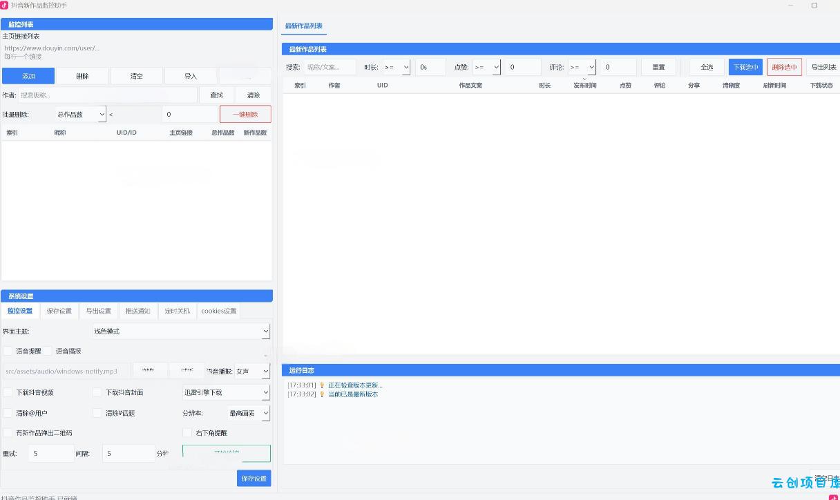Viewport: 840px width, 500px height.
Task: Click the 作者 nickname search field
Action: [x=107, y=95]
